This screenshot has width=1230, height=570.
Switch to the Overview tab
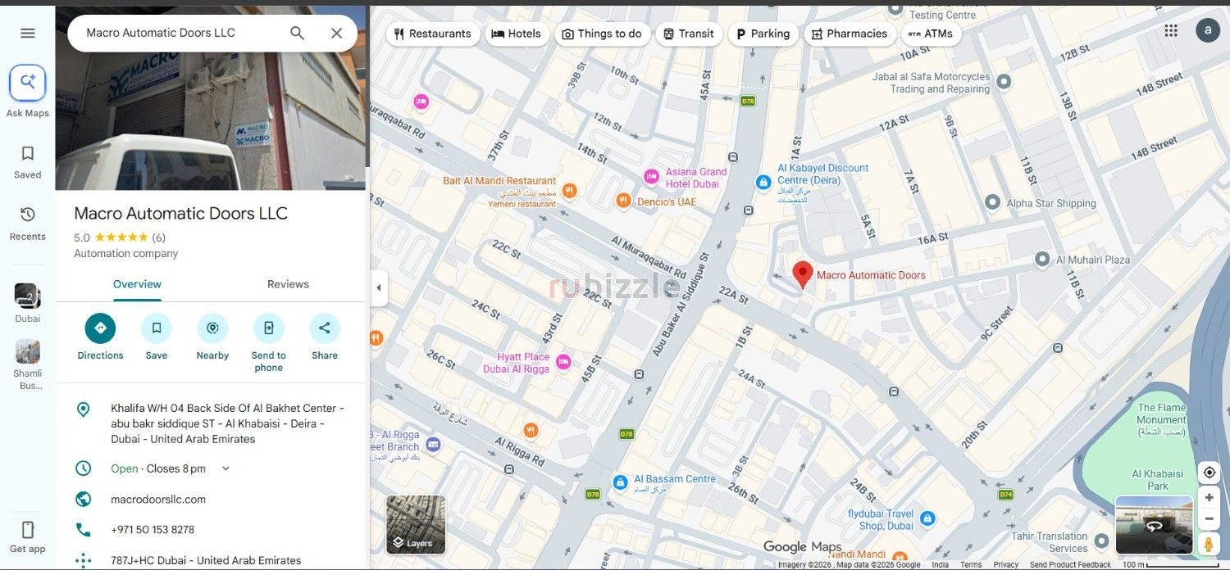pyautogui.click(x=137, y=284)
